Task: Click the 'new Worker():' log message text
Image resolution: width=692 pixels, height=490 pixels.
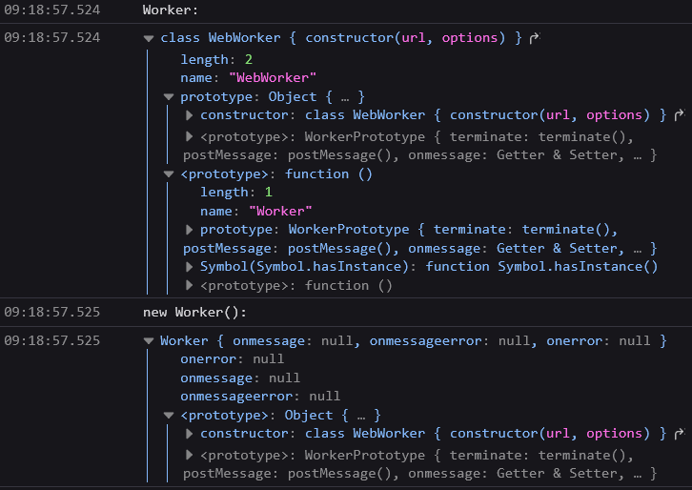Action: (194, 312)
